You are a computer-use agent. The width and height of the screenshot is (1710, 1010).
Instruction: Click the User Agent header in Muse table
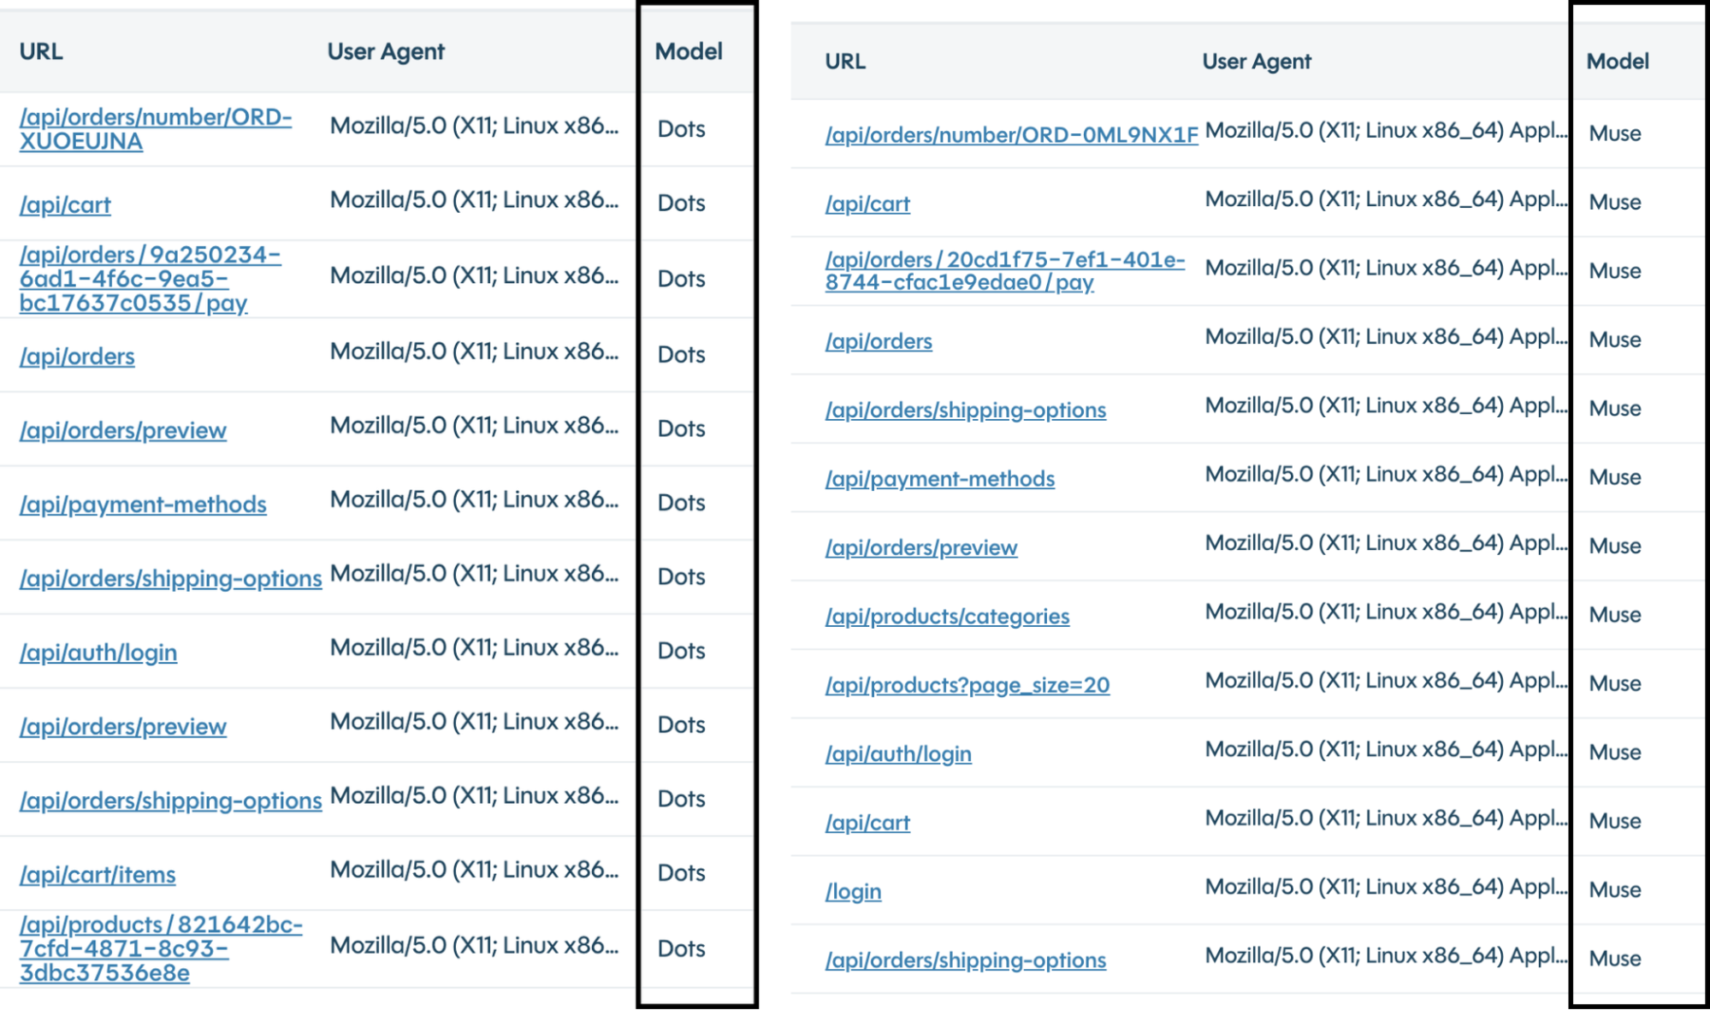[x=1257, y=62]
